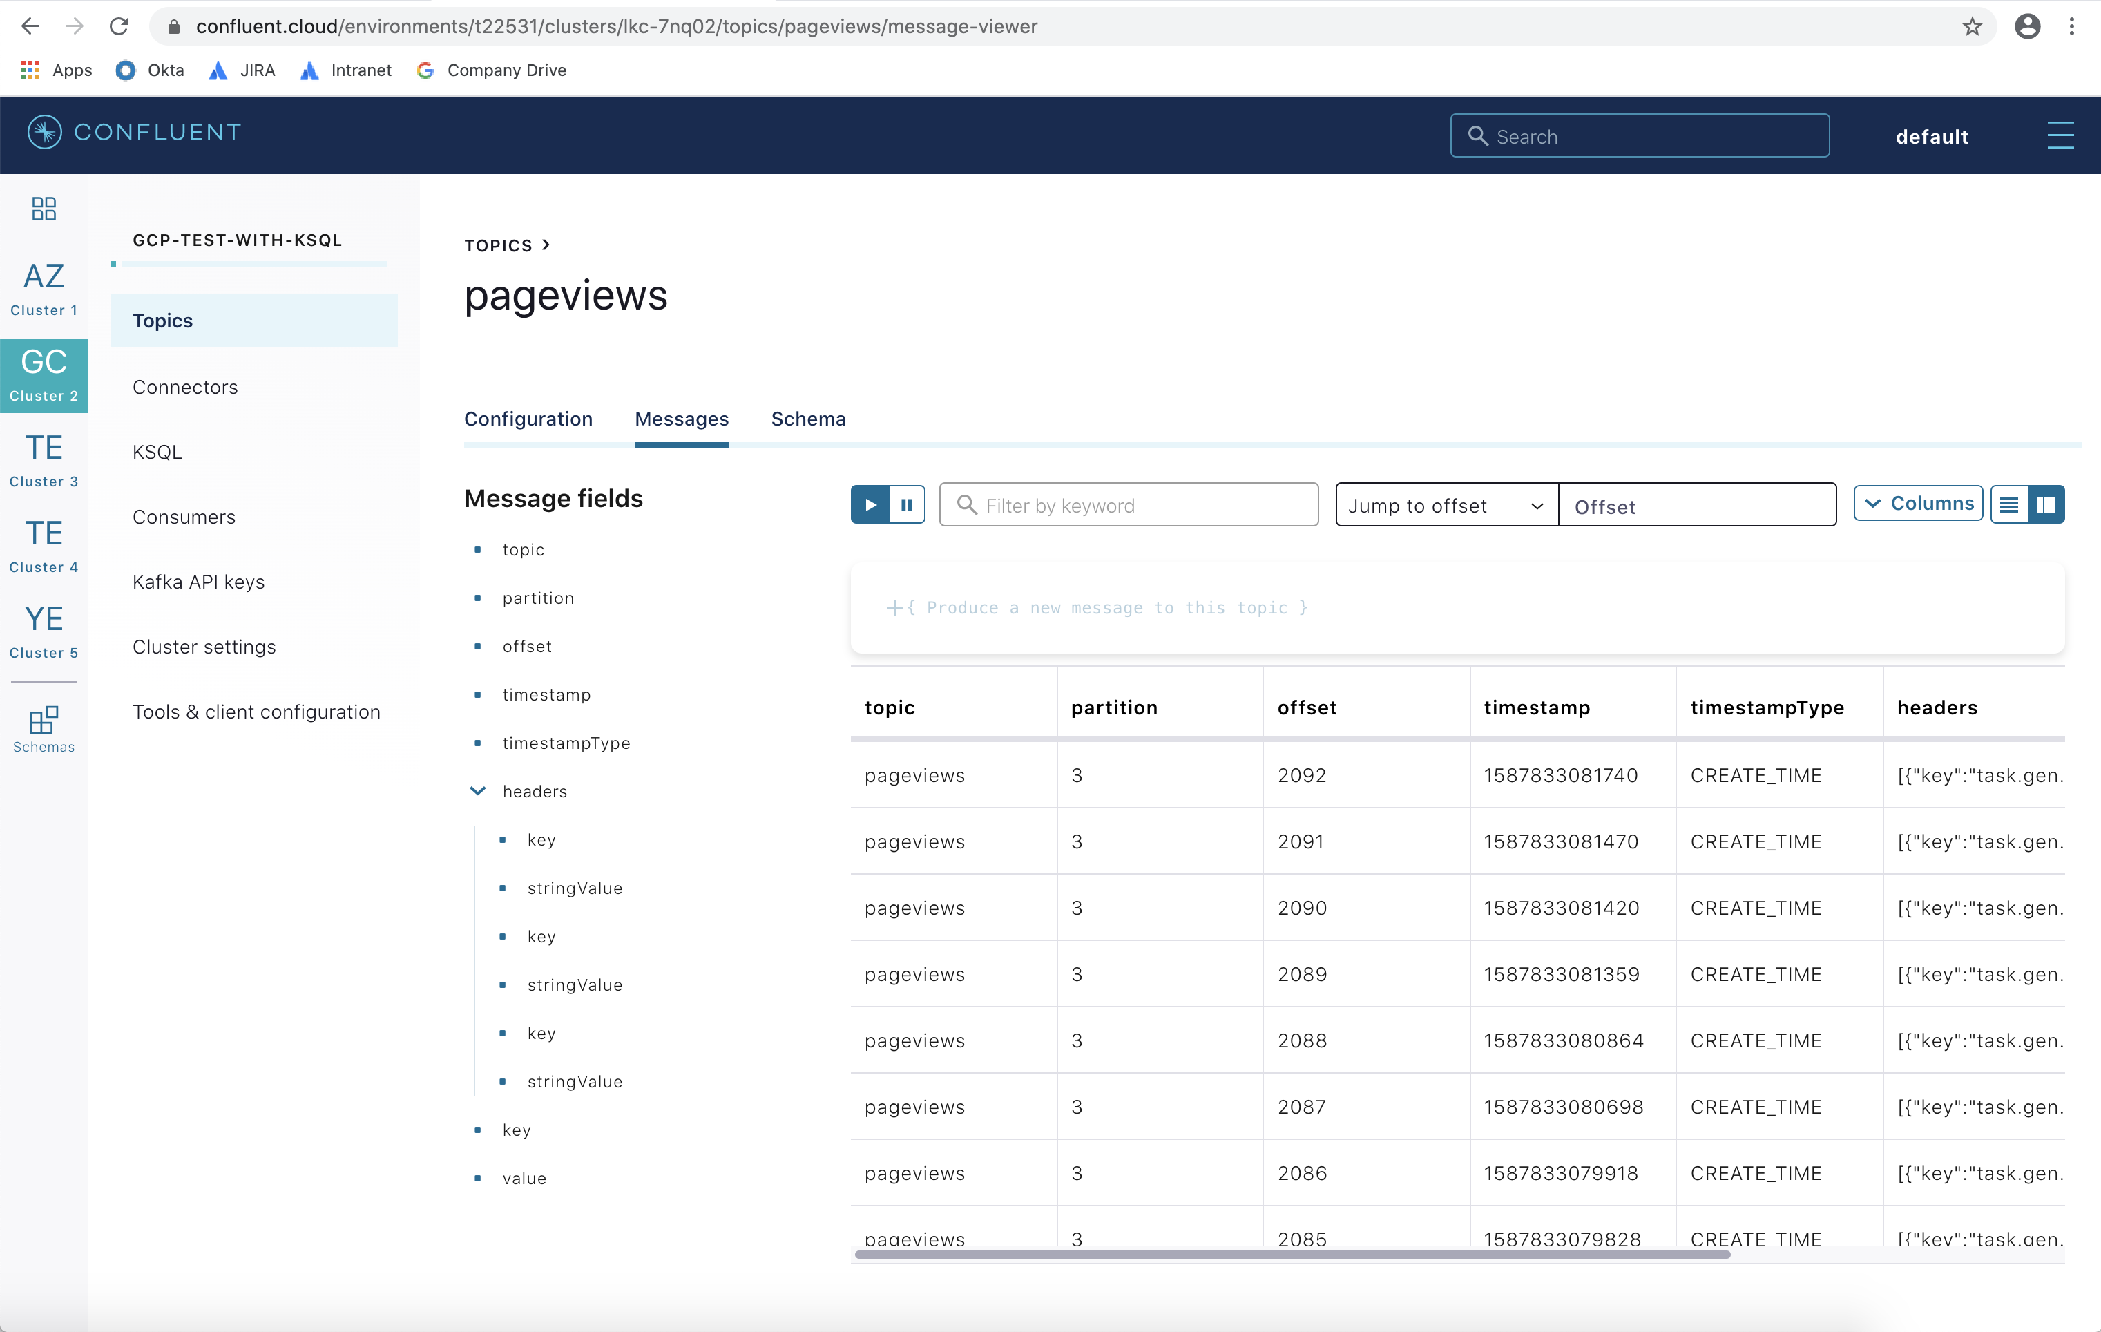Open the Company Drive bookmark
Screen dimensions: 2101x1332
(492, 70)
